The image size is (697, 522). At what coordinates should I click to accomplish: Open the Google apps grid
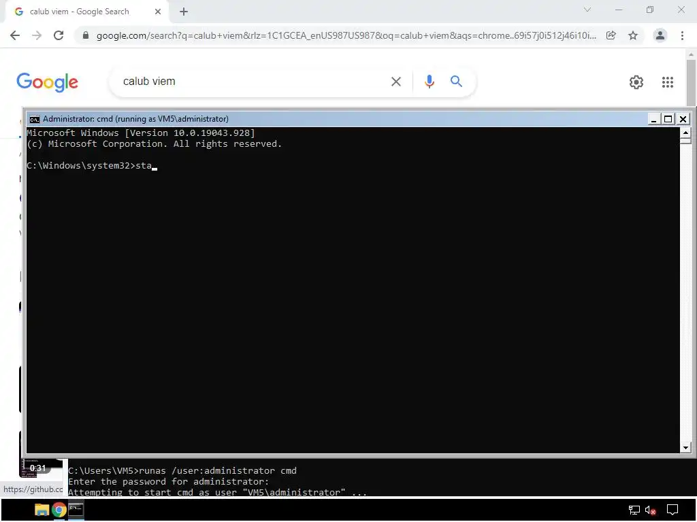(668, 82)
